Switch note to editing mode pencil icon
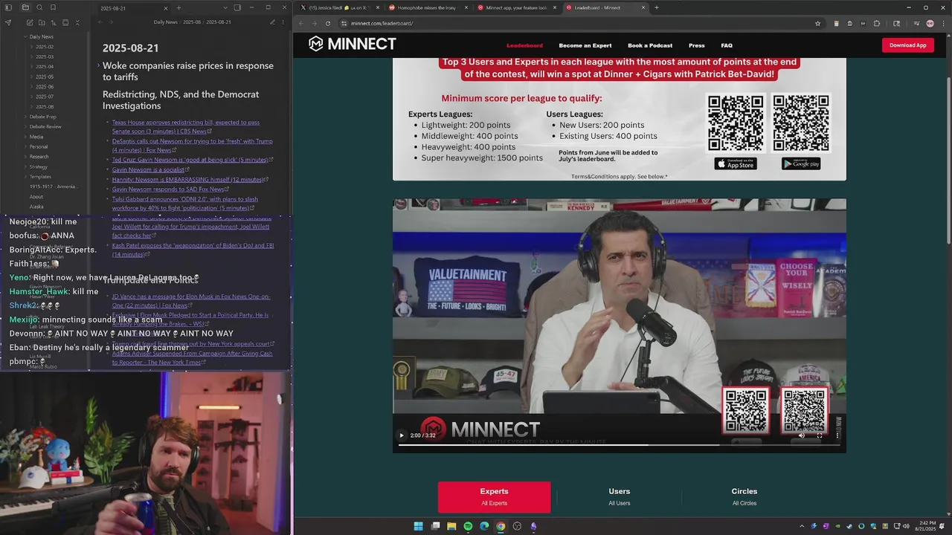Screen dimensions: 952x535 point(271,22)
